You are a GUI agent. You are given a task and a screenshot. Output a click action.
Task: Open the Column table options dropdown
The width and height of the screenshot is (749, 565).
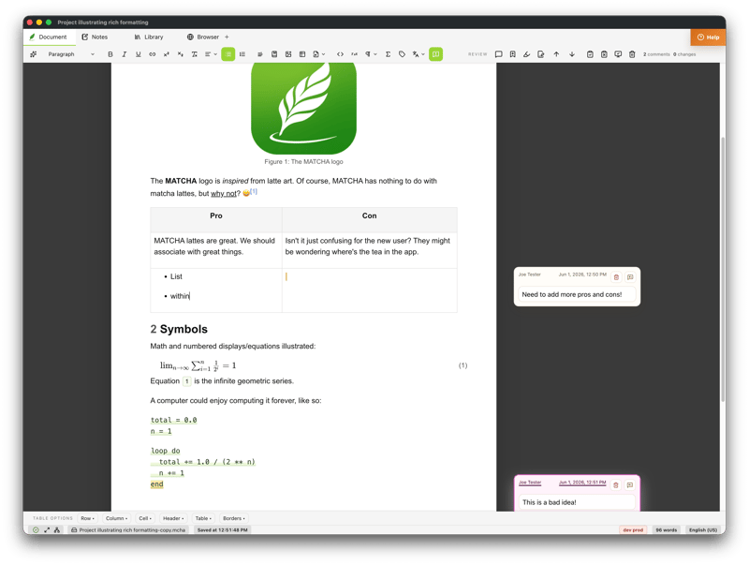[116, 518]
